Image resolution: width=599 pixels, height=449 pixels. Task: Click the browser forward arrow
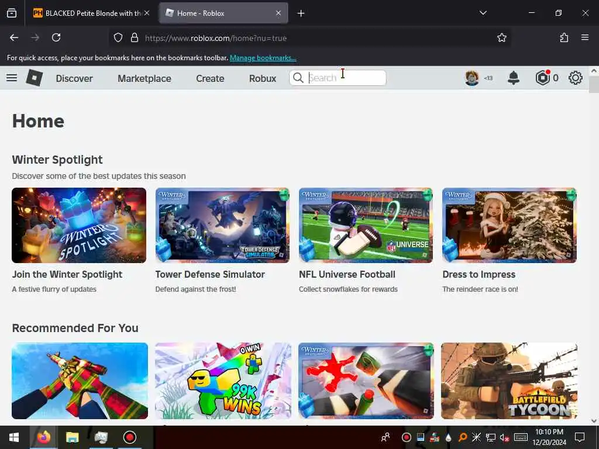(x=35, y=37)
